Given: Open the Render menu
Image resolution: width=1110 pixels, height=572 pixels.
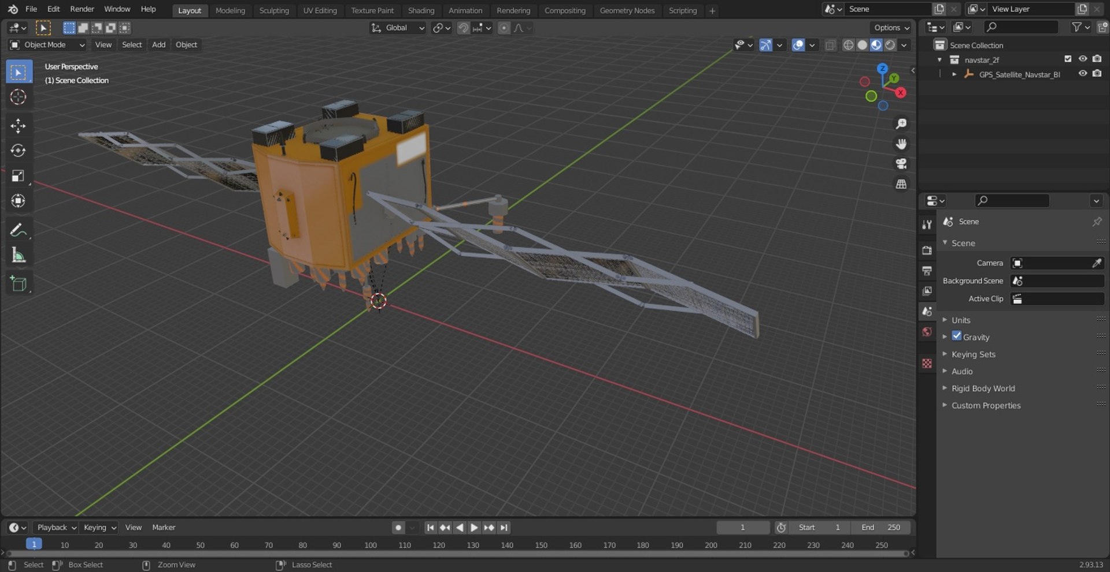Looking at the screenshot, I should 82,9.
